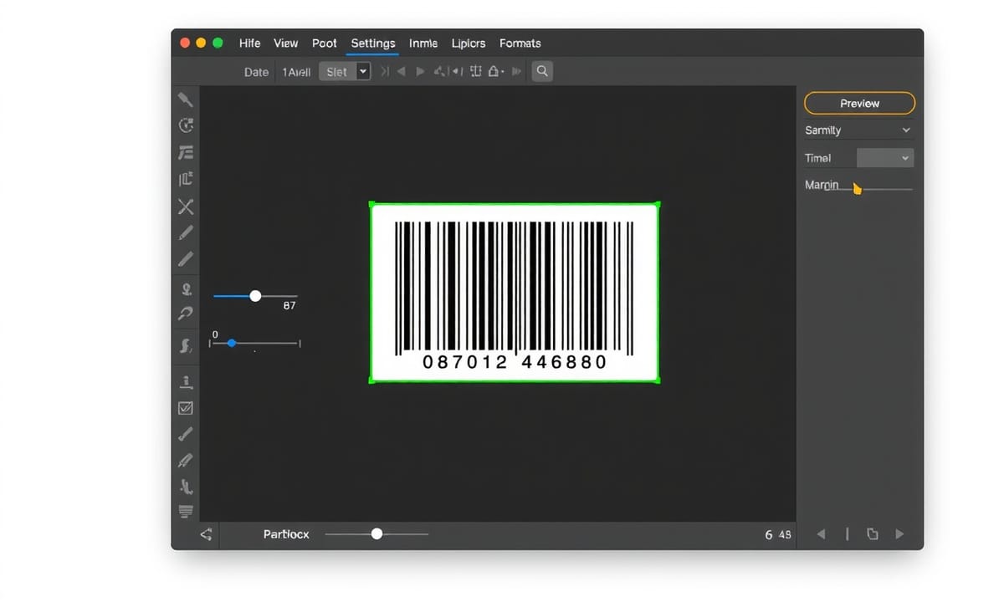Click the Partiocx slider handle
This screenshot has width=1004, height=602.
click(376, 534)
